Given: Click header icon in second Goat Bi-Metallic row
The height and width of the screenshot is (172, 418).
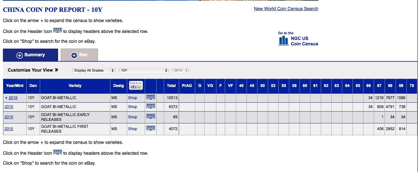Looking at the screenshot, I should [151, 106].
